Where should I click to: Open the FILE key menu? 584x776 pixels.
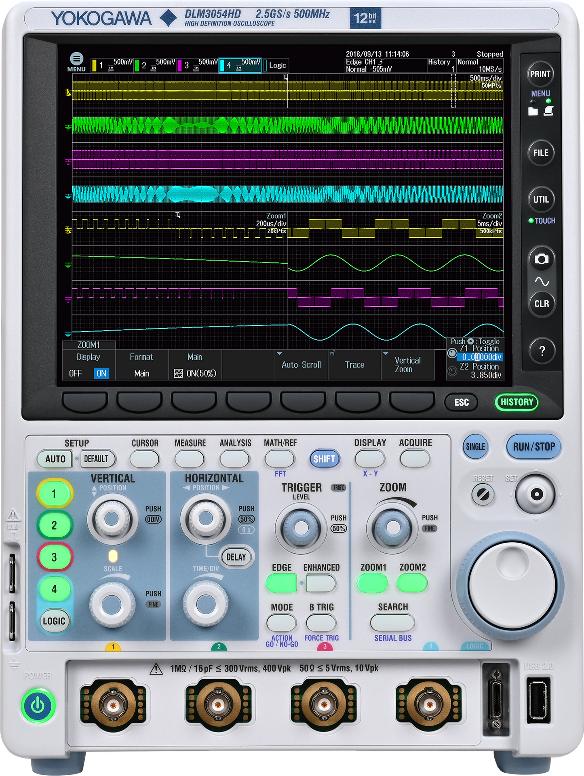[x=541, y=153]
